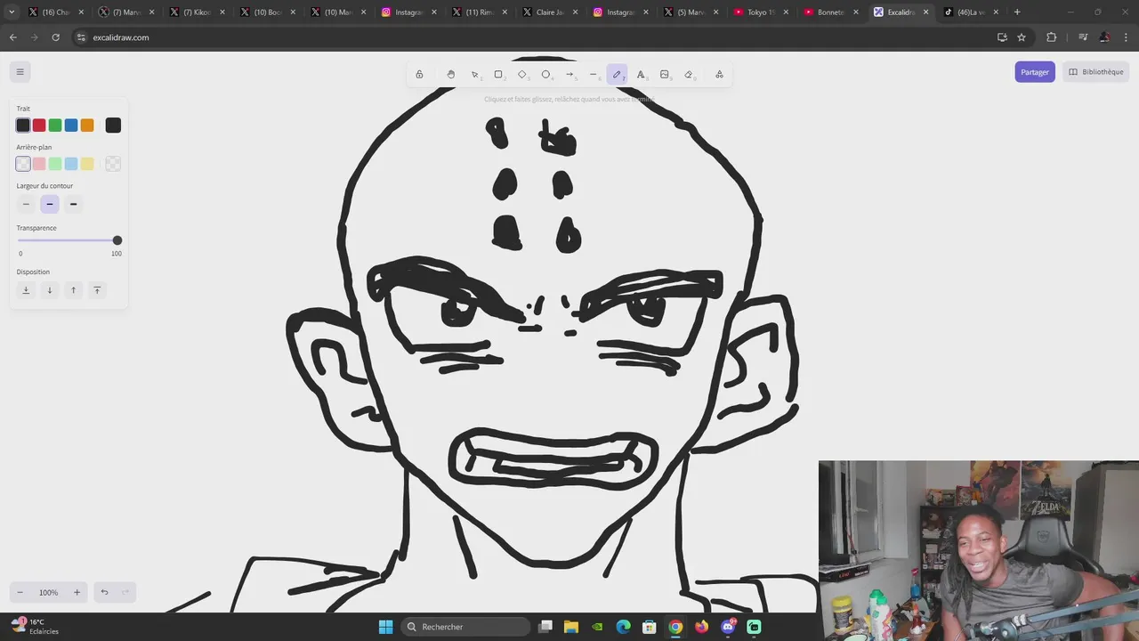Bring drawing to front layer

point(97,290)
